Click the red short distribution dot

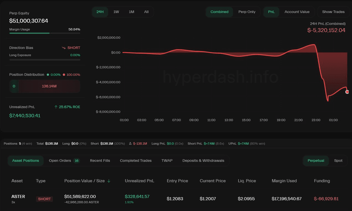(x=64, y=75)
